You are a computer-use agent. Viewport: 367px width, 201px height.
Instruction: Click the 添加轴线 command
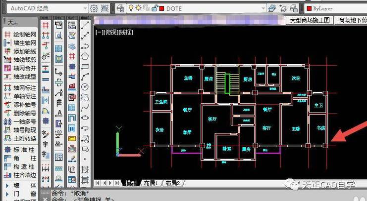pos(20,51)
